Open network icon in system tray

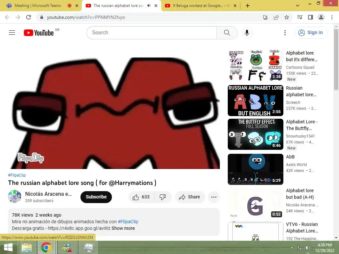pyautogui.click(x=300, y=248)
